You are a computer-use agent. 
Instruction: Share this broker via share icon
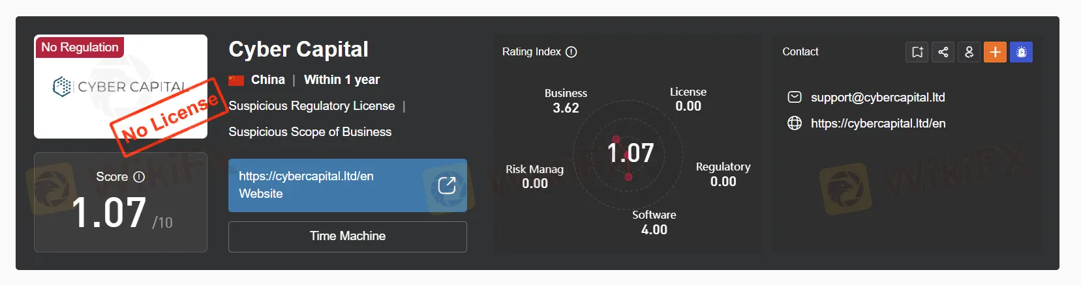click(943, 52)
